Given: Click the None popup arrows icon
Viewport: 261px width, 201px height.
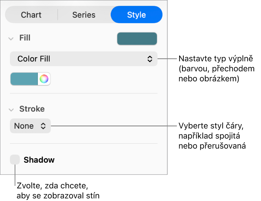Looking at the screenshot, I should [43, 126].
